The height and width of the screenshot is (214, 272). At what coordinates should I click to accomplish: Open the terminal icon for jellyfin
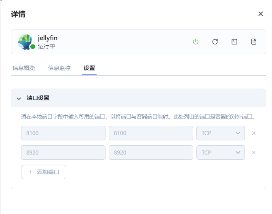coord(234,42)
